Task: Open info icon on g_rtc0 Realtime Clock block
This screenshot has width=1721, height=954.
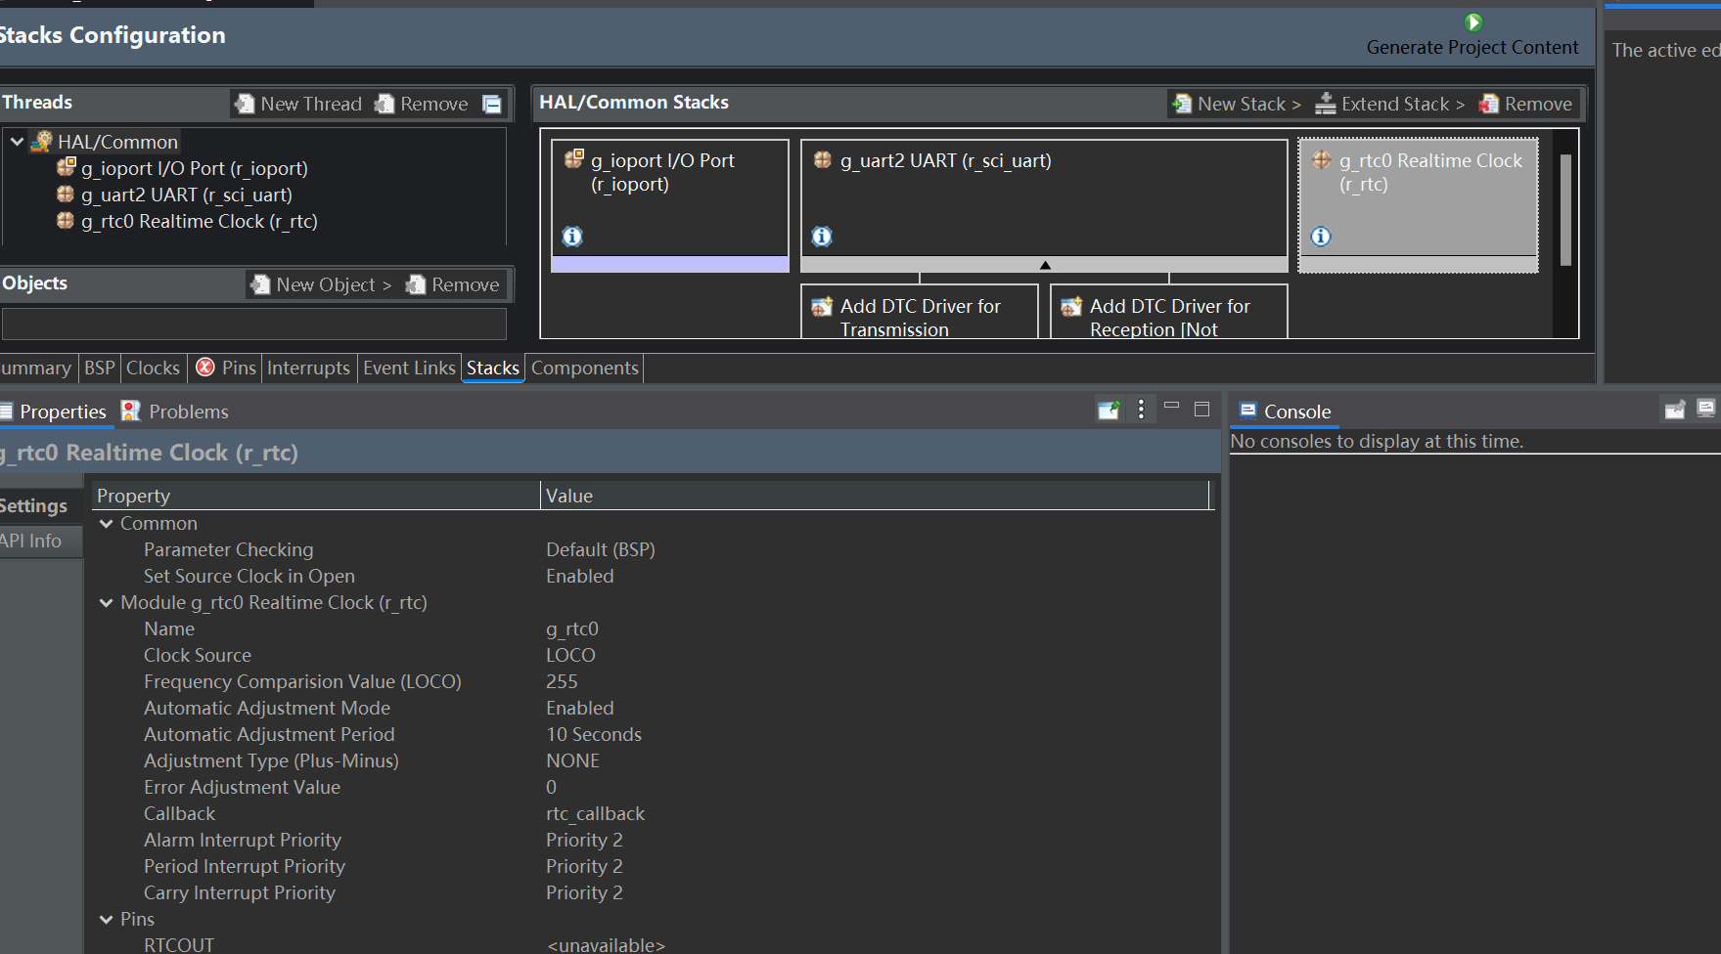Action: pos(1321,237)
